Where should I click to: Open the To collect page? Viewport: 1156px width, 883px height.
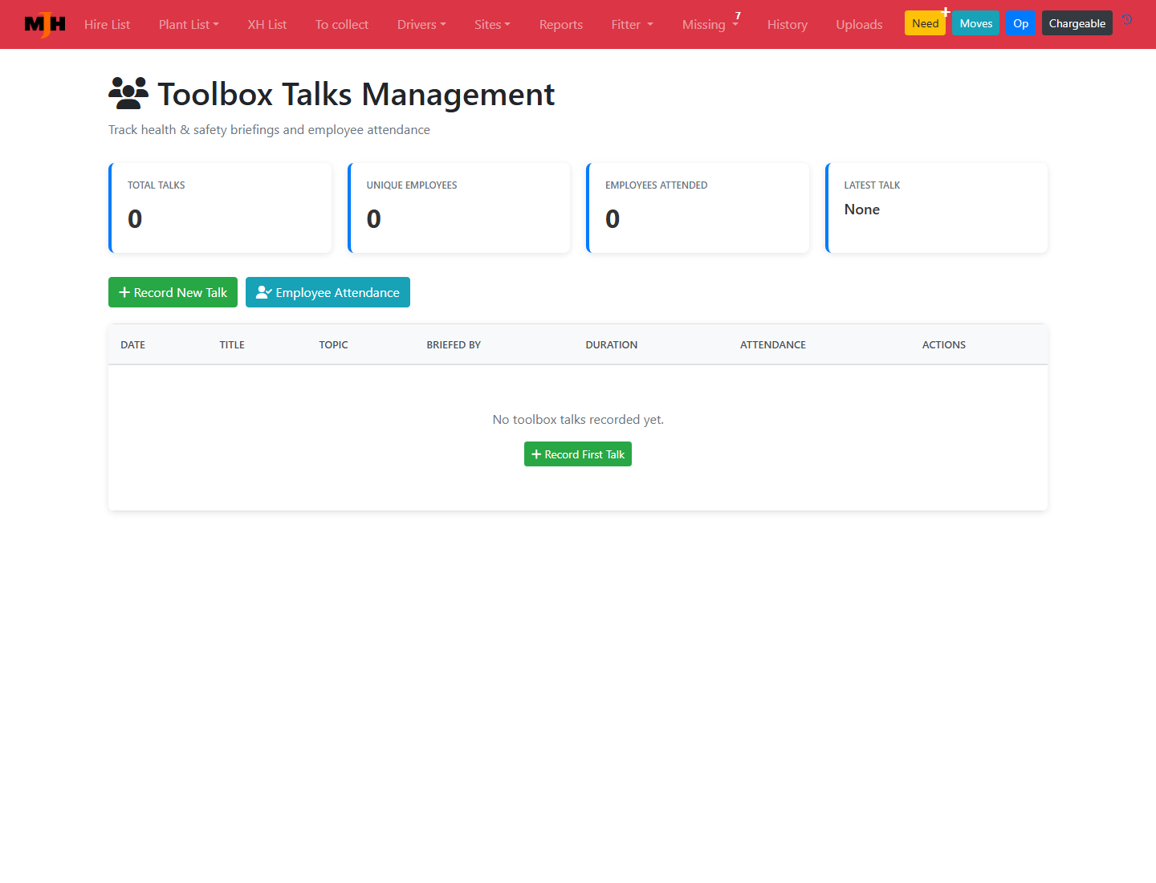point(342,24)
